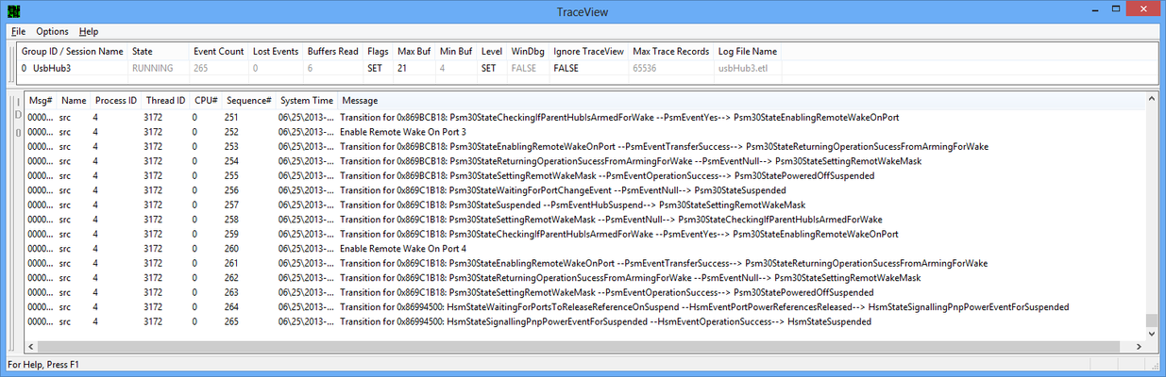Select trace row with sequence 257

click(584, 205)
